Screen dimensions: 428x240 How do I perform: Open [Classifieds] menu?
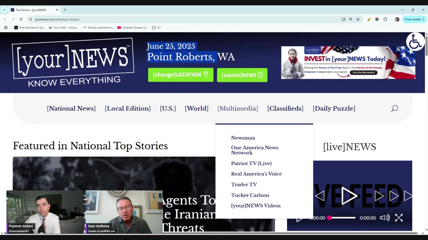285,108
